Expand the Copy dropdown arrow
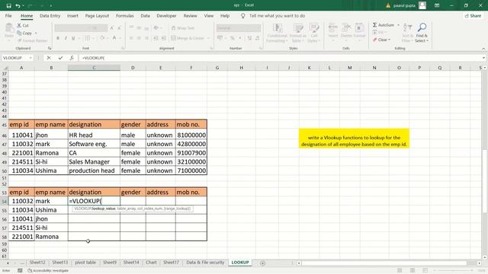 click(x=36, y=33)
